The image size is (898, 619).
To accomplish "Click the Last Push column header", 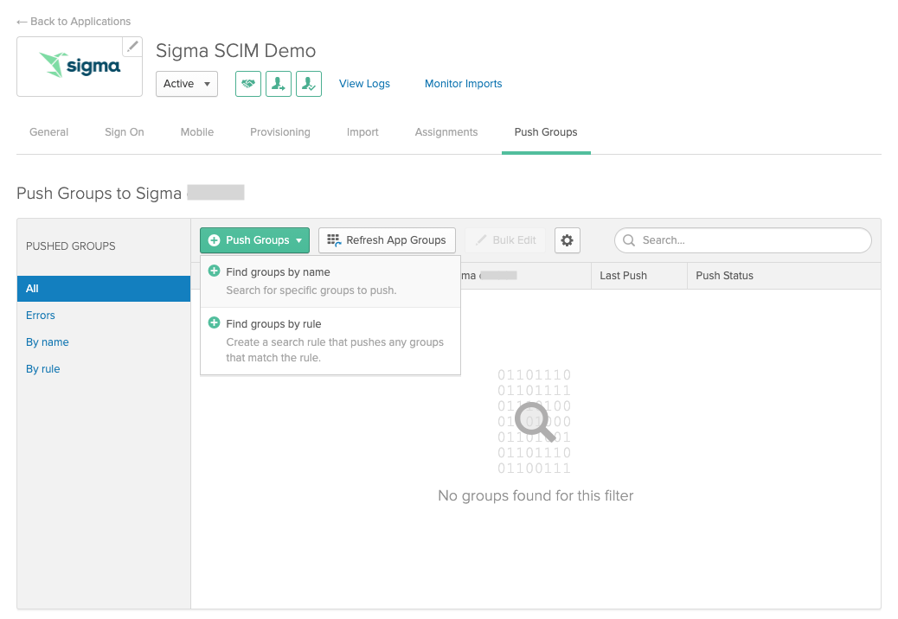I will (x=623, y=276).
